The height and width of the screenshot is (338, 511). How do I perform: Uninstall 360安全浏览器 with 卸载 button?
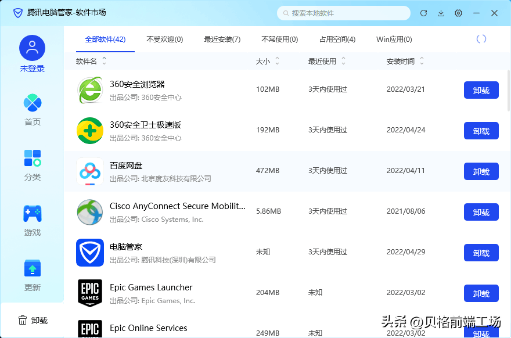tap(481, 90)
